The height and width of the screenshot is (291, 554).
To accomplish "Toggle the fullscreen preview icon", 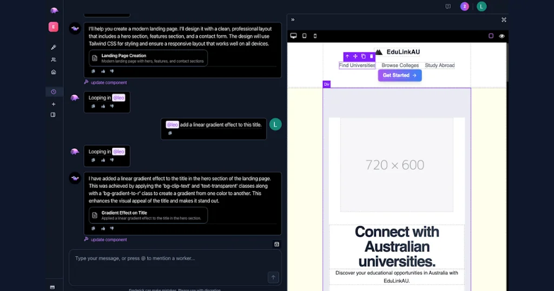I will click(504, 19).
